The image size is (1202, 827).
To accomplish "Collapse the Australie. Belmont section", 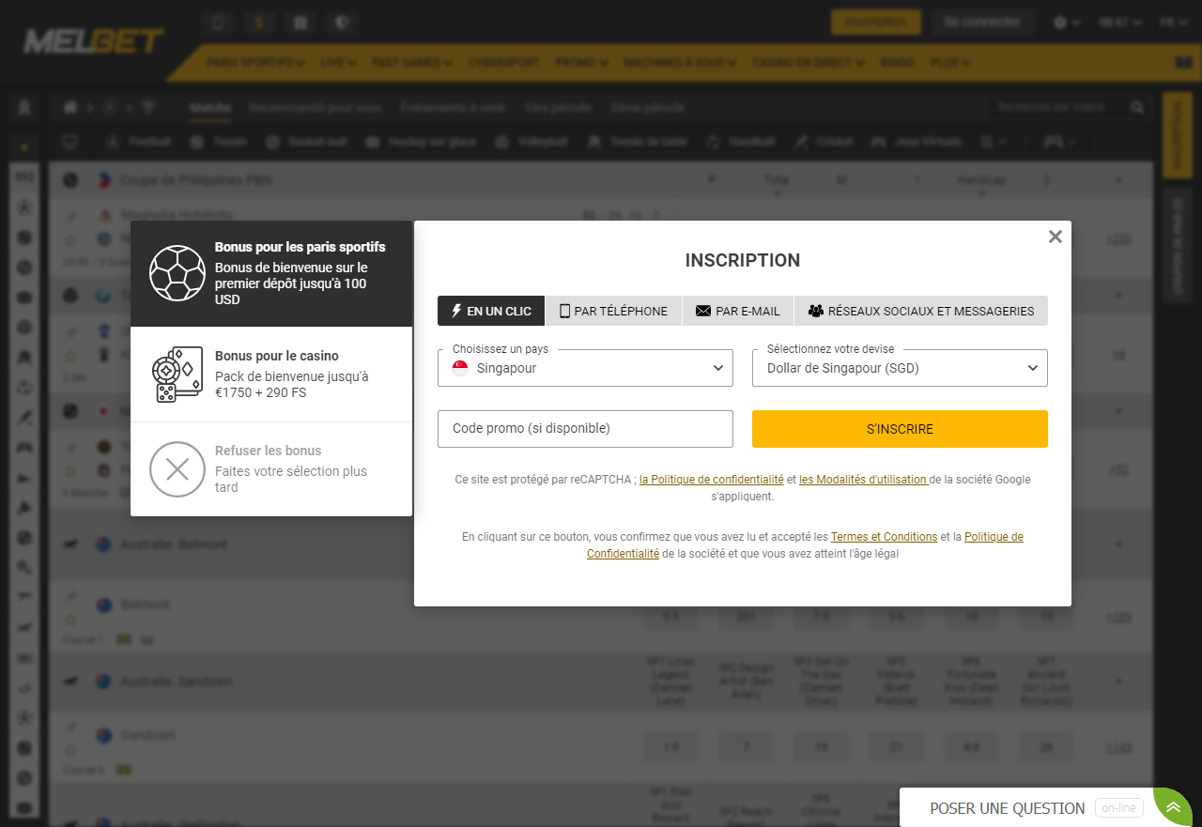I will [1118, 544].
